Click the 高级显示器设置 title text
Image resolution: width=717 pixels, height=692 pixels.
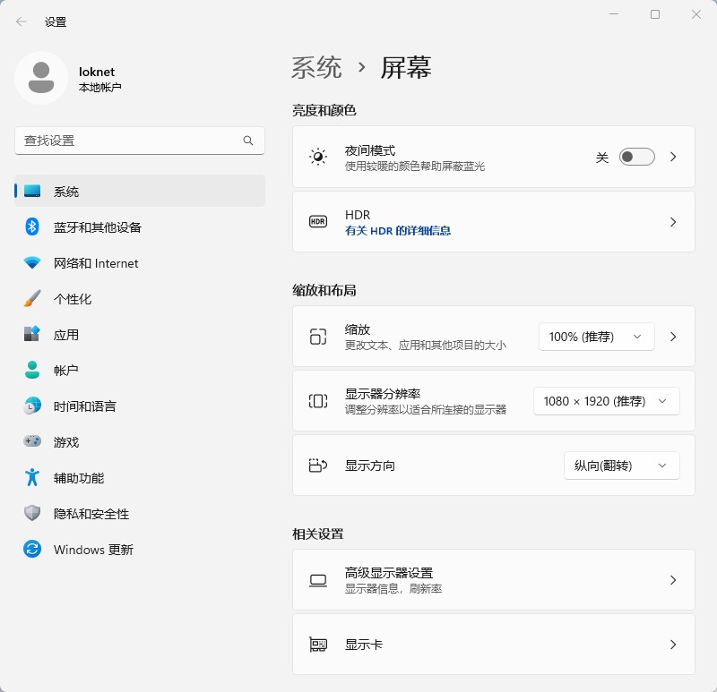(389, 572)
